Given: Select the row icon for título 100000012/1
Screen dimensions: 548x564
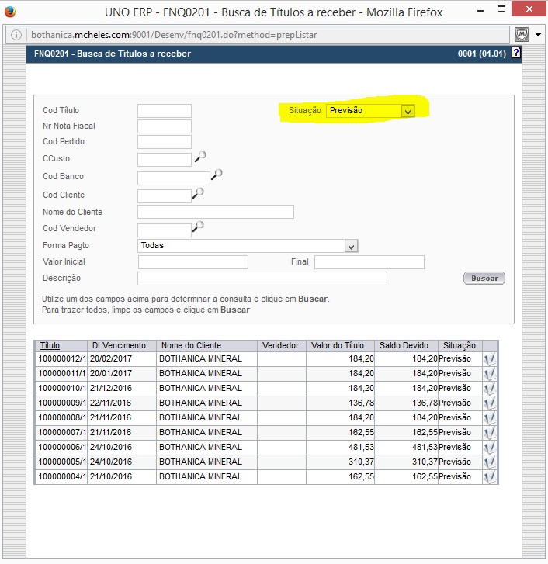Looking at the screenshot, I should (x=490, y=358).
